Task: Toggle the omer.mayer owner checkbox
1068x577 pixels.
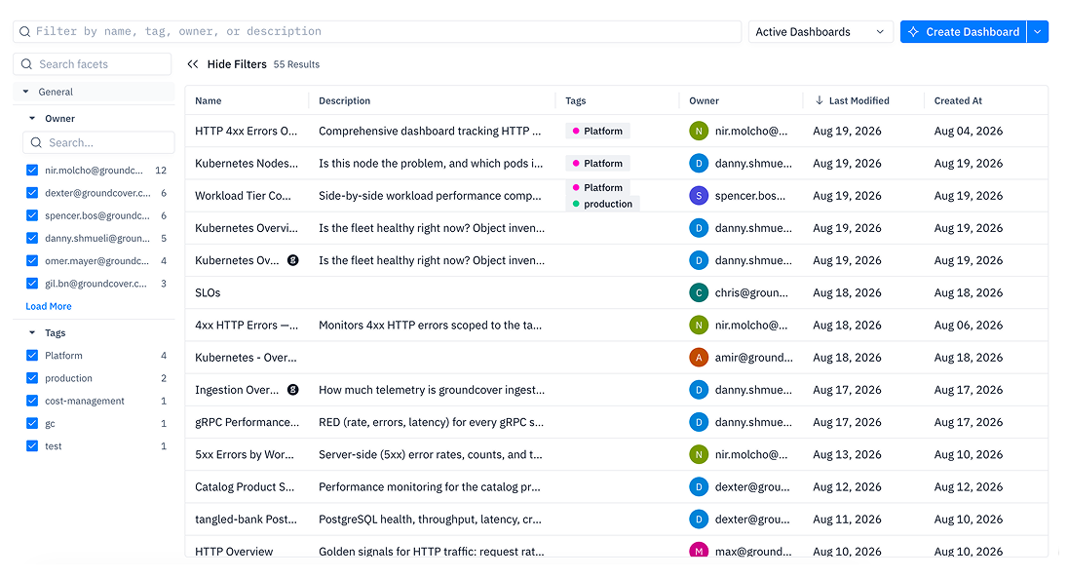Action: (x=32, y=260)
